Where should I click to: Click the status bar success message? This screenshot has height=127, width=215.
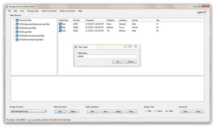(x=38, y=120)
